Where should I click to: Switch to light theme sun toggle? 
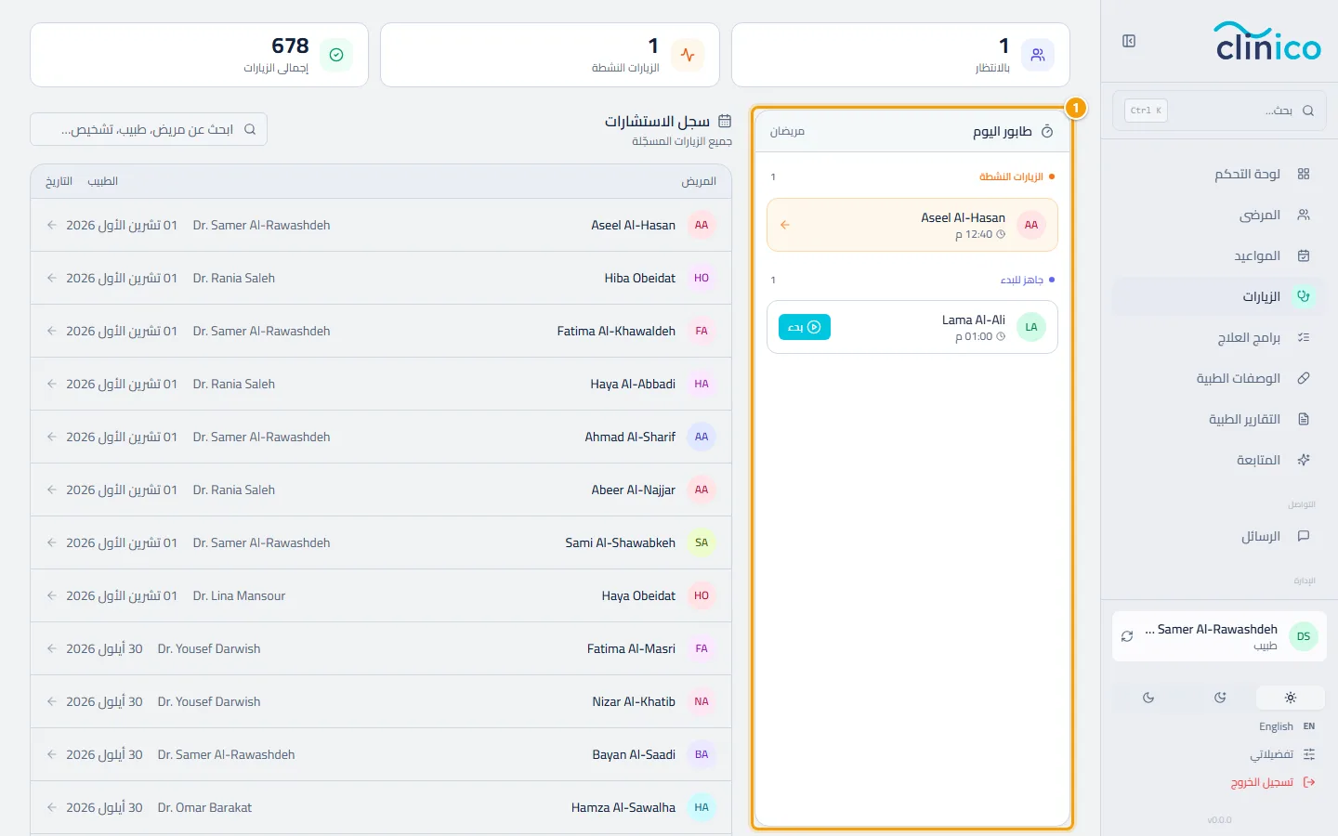(x=1291, y=698)
